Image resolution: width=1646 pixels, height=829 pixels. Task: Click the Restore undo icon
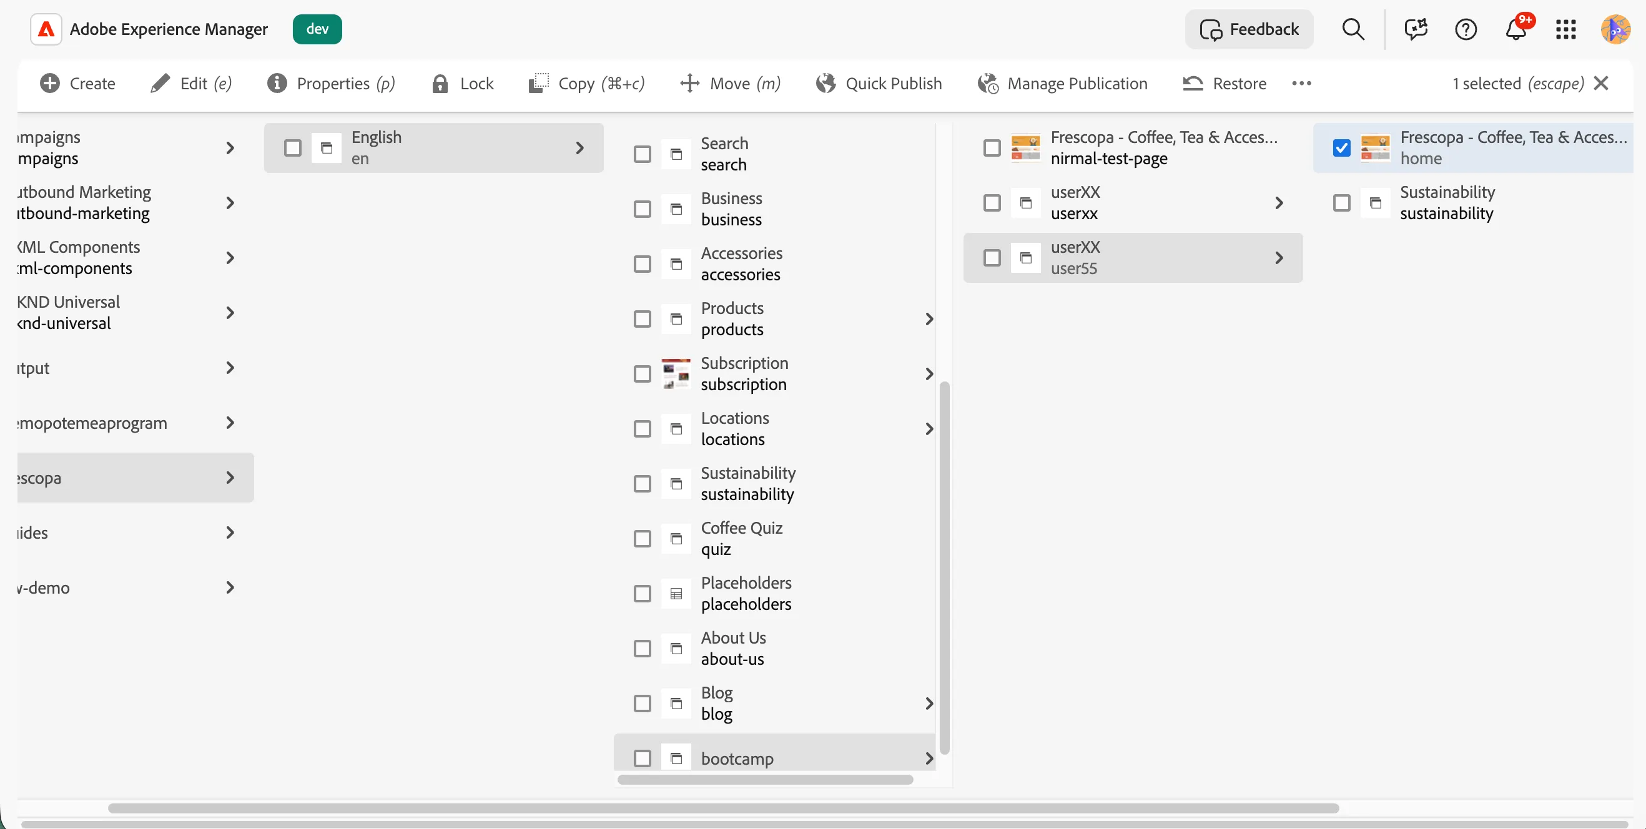click(1192, 84)
